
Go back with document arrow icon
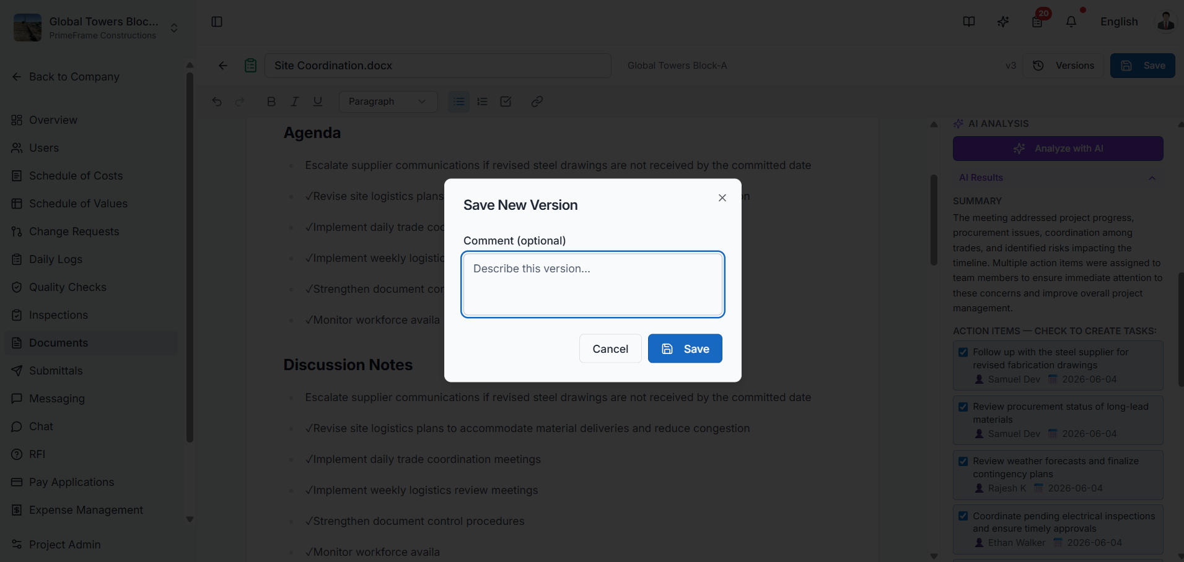(223, 66)
